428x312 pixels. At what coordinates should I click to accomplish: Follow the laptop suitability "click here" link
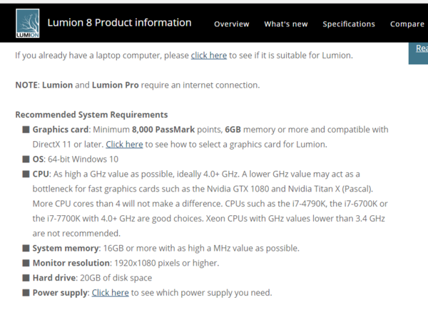[x=209, y=55]
